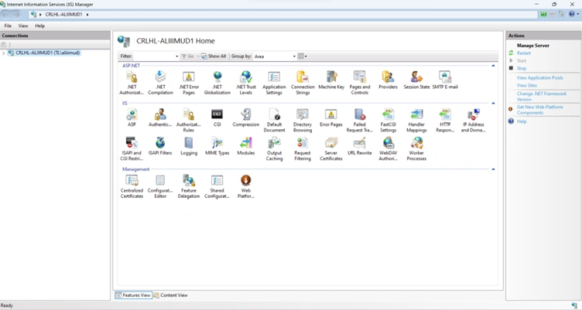Open Logging feature
Image resolution: width=582 pixels, height=310 pixels.
[x=189, y=146]
